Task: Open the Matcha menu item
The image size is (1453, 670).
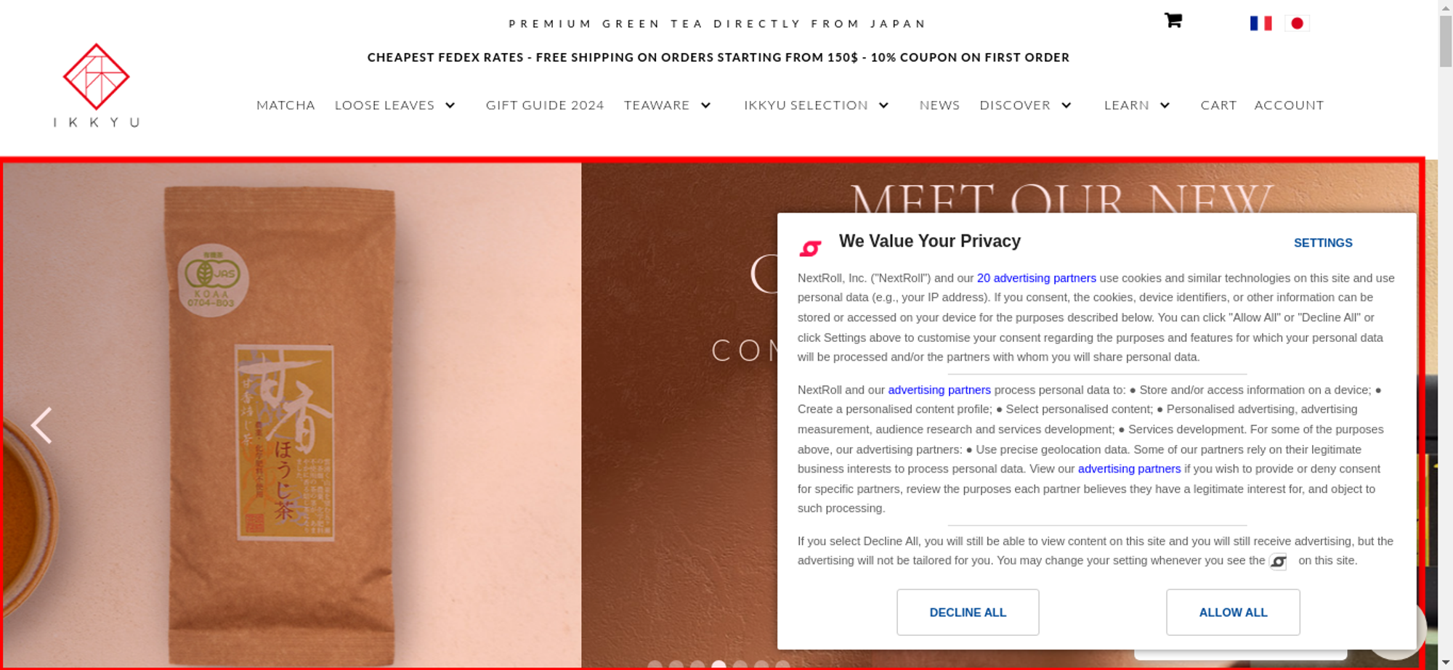Action: click(286, 105)
